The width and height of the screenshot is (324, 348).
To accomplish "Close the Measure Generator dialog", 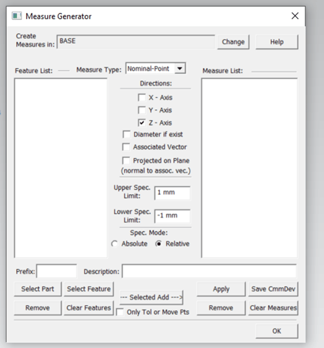I will click(295, 16).
